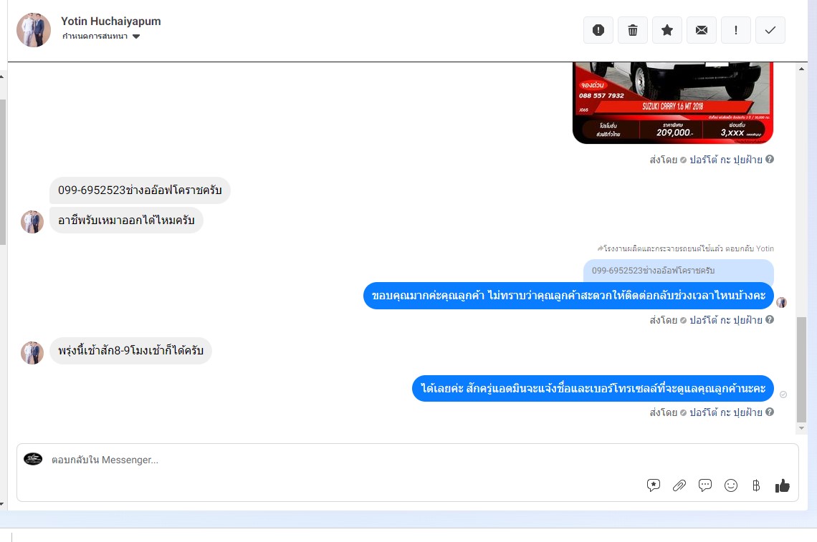Expand the assign conversation dropdown arrow

(x=136, y=37)
